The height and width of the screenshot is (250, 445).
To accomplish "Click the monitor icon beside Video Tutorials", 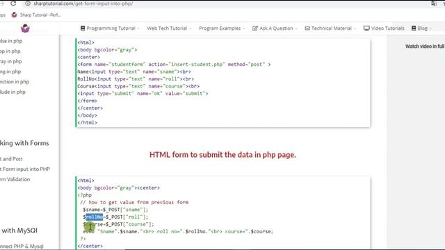I will click(x=366, y=28).
